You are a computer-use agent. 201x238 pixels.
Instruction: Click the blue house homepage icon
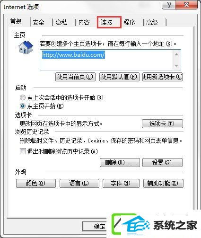pyautogui.click(x=26, y=47)
